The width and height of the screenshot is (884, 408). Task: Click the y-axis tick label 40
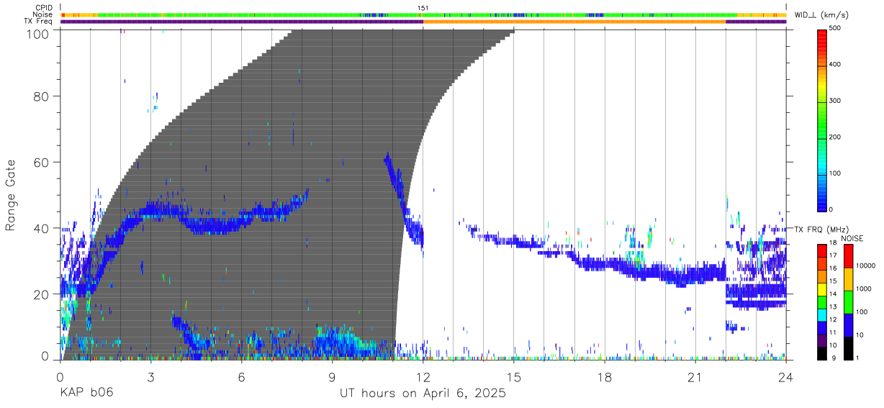pyautogui.click(x=43, y=228)
